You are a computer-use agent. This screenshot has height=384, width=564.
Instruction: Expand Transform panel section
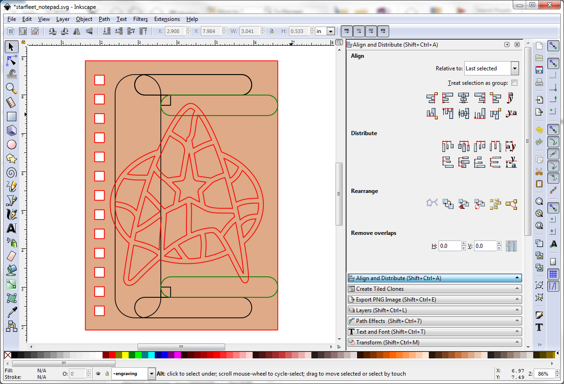coord(434,343)
